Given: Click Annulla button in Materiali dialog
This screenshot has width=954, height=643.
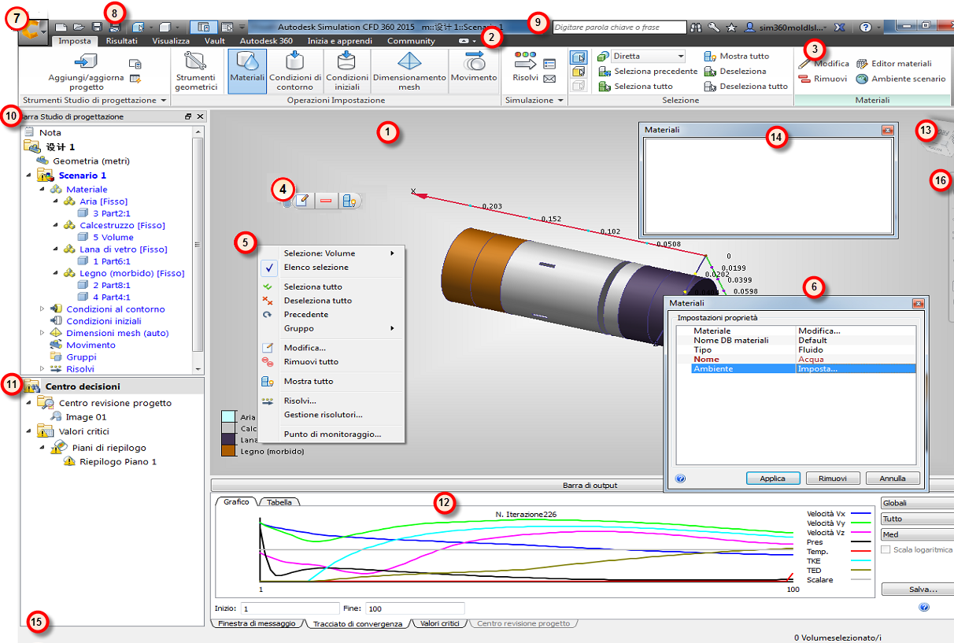Looking at the screenshot, I should click(893, 479).
